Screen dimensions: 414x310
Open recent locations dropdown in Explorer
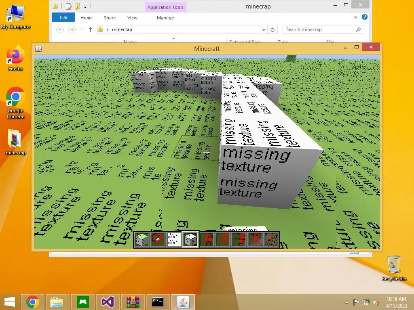[x=82, y=29]
